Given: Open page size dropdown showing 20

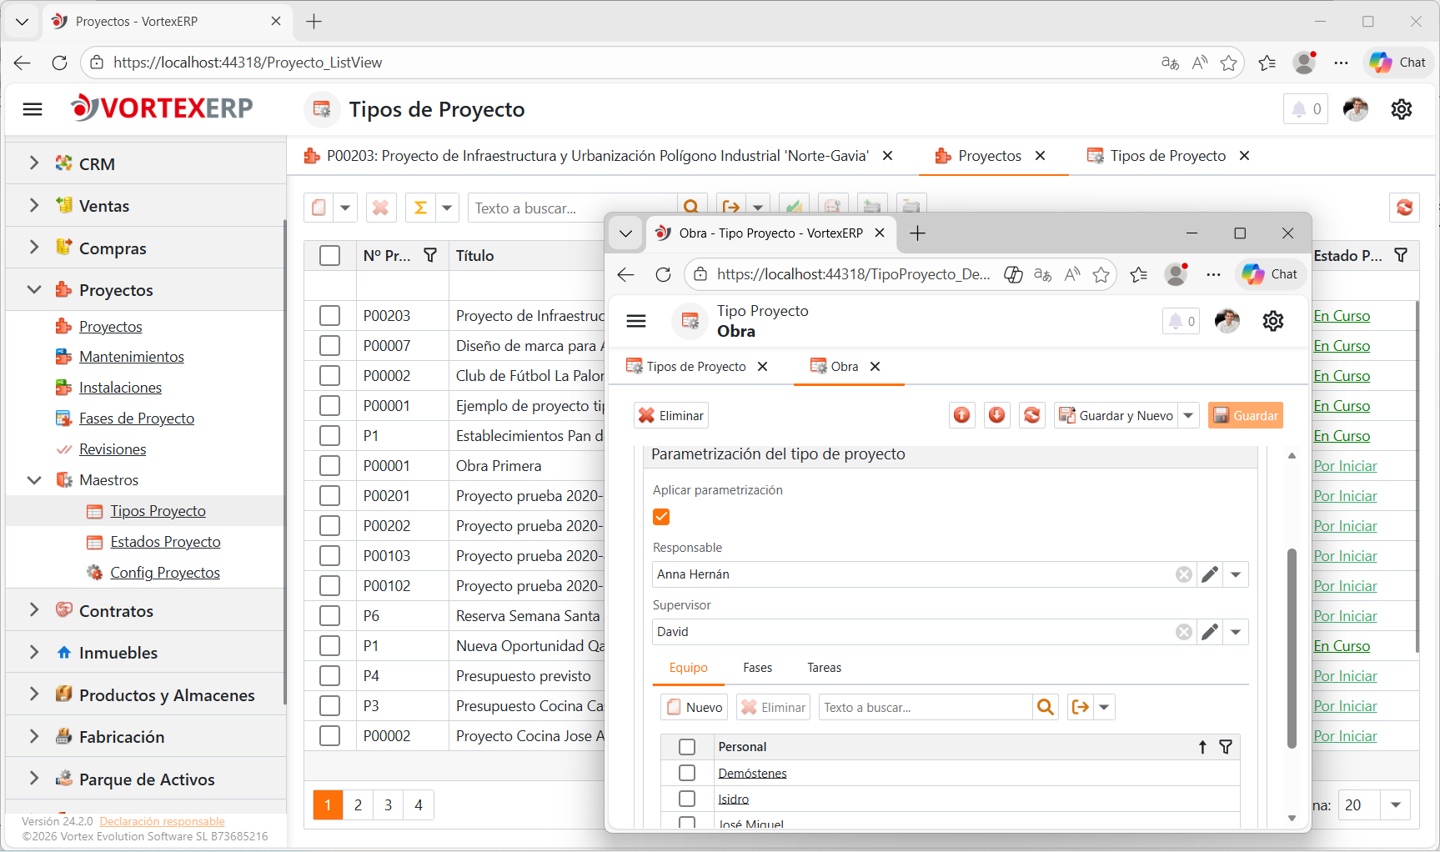Looking at the screenshot, I should [1395, 805].
